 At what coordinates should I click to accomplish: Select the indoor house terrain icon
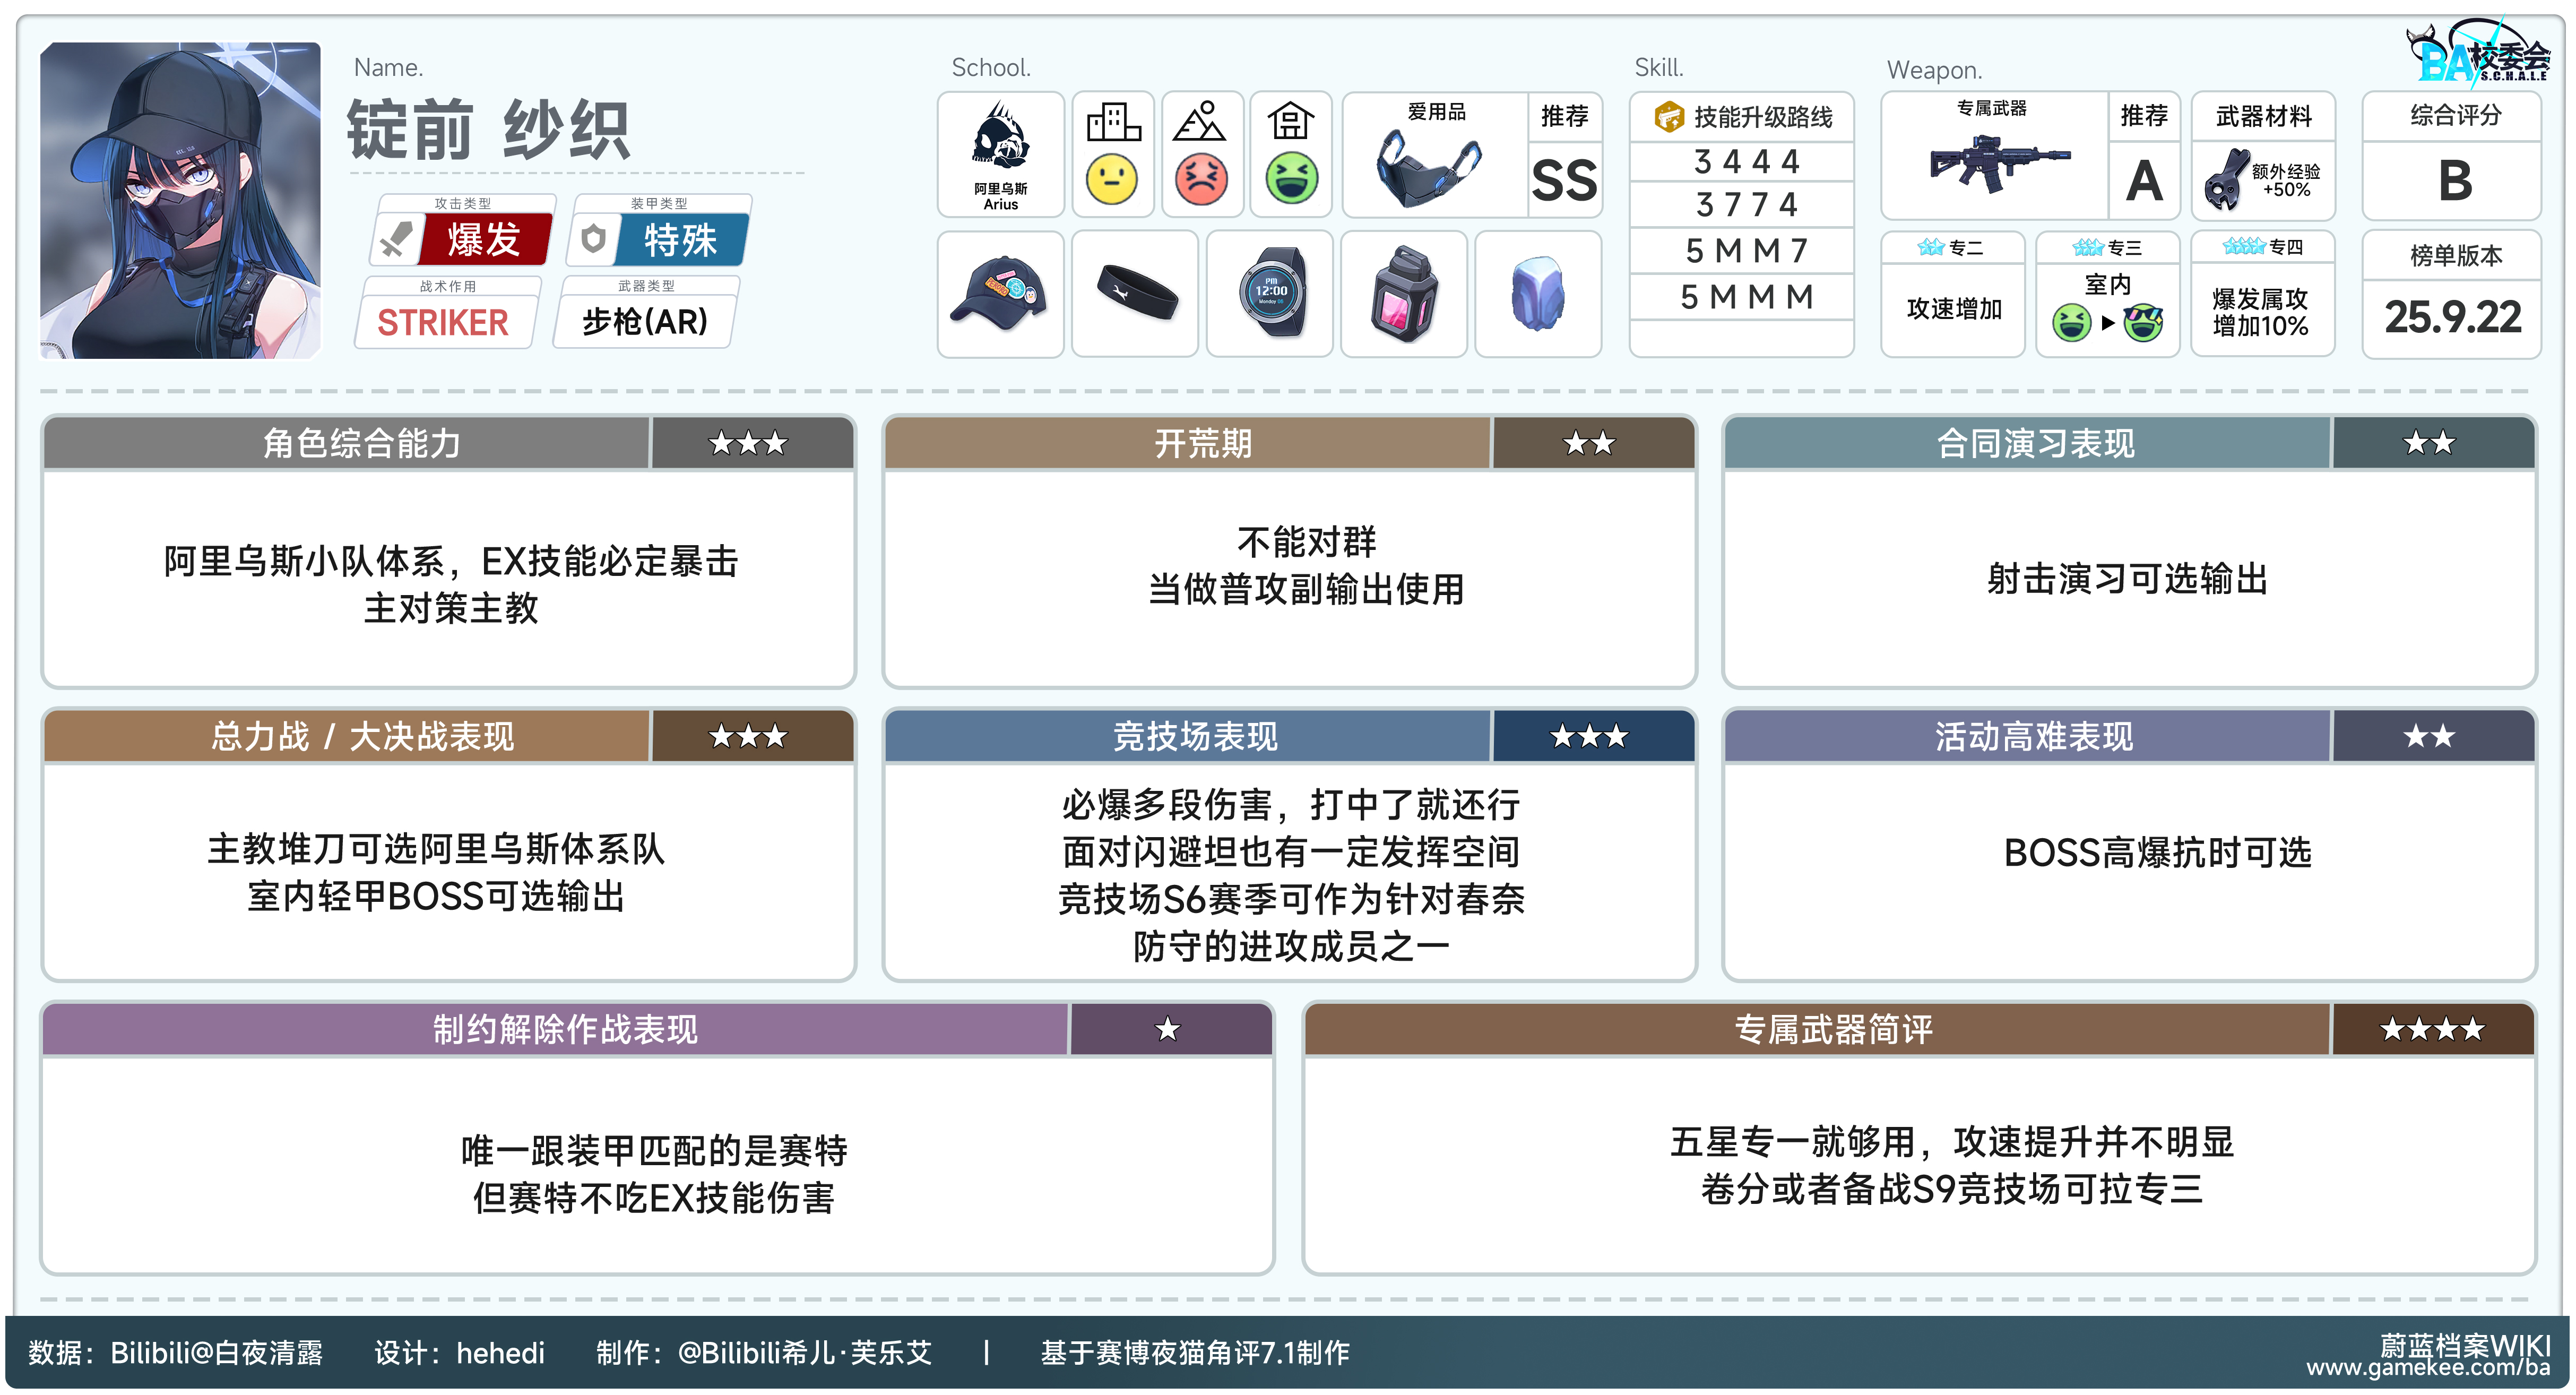click(x=1290, y=122)
